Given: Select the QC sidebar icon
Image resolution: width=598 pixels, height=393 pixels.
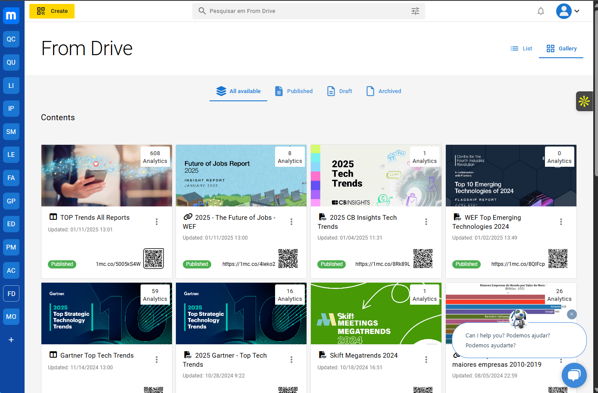Looking at the screenshot, I should (11, 39).
